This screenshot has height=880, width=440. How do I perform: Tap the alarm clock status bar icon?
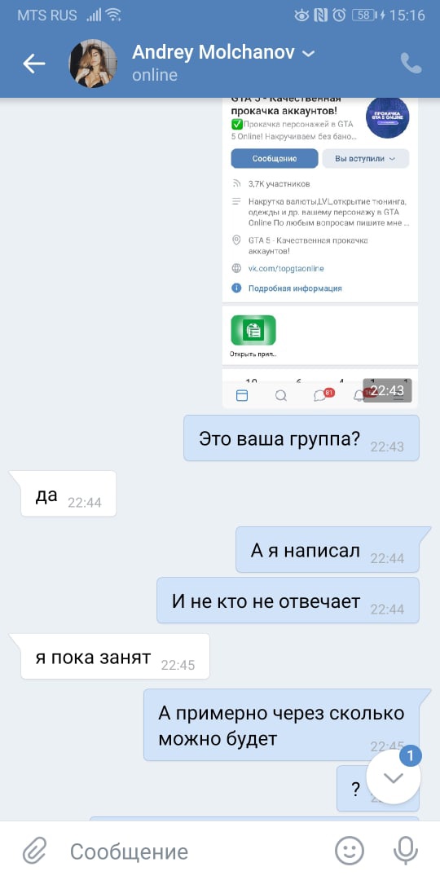click(339, 15)
